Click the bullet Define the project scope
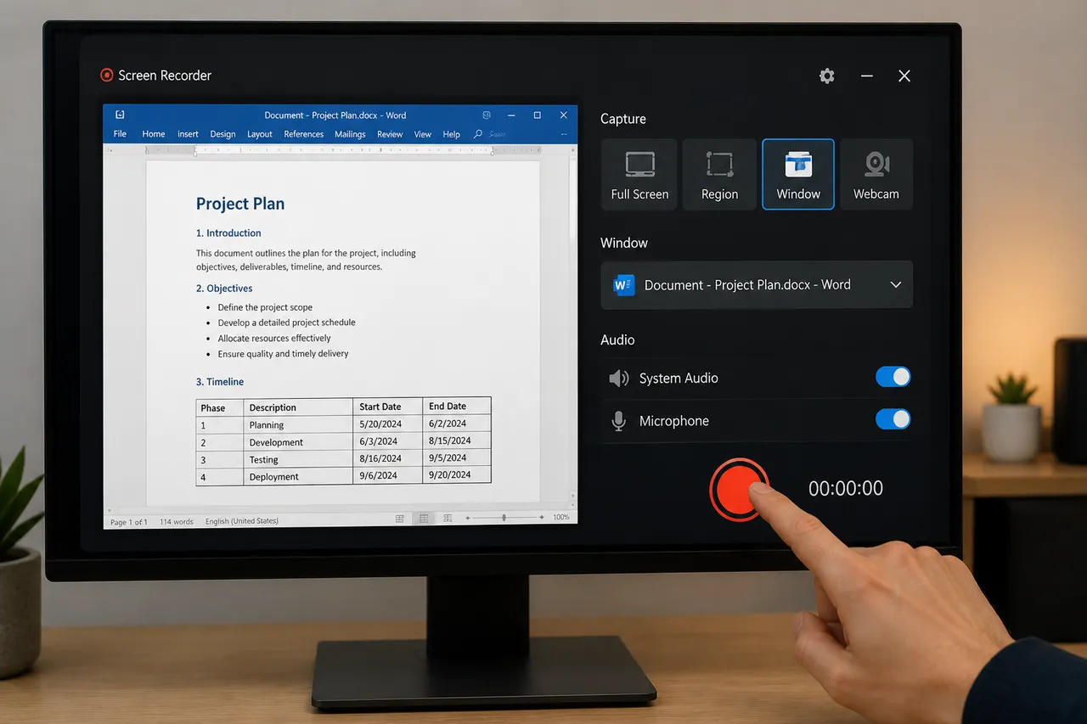Screen dimensions: 1087x724 (265, 307)
